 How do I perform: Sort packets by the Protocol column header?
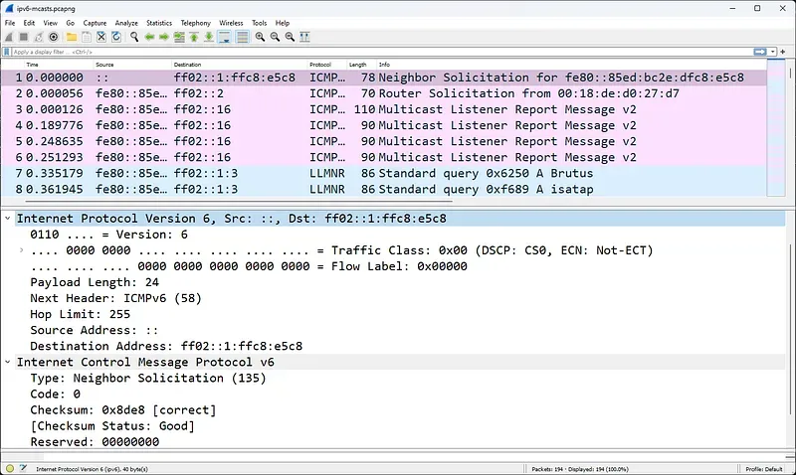point(327,65)
